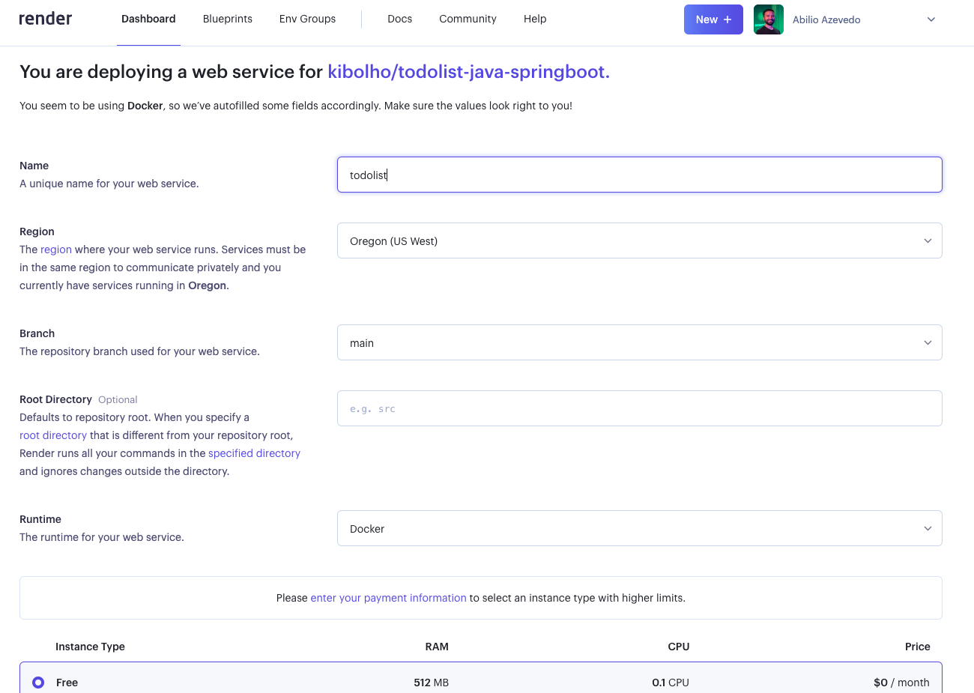Open the Help menu
The width and height of the screenshot is (974, 693).
535,19
